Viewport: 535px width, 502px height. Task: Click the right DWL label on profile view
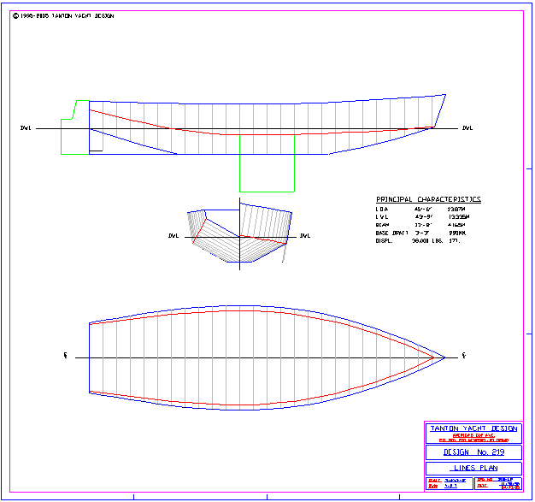pyautogui.click(x=467, y=128)
